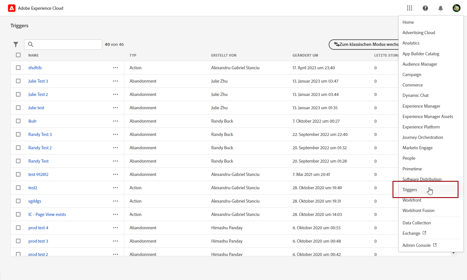The width and height of the screenshot is (467, 280).
Task: Open more actions for Randy Test 3
Action: (x=116, y=134)
